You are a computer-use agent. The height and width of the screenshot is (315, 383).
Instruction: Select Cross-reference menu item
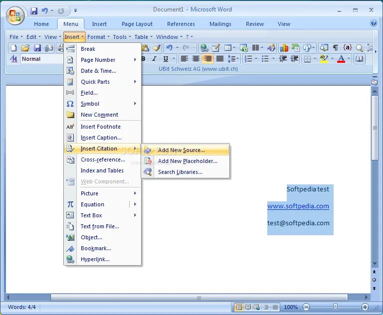[x=102, y=159]
